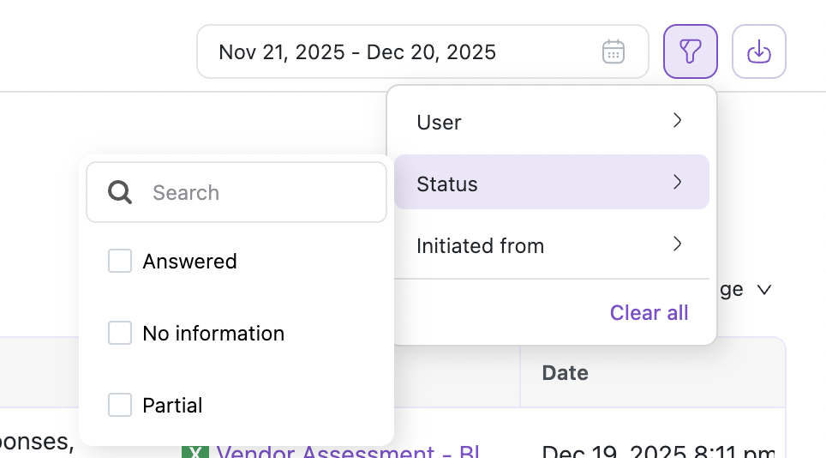Viewport: 826px width, 458px height.
Task: Choose the Status filter menu item
Action: [x=447, y=184]
